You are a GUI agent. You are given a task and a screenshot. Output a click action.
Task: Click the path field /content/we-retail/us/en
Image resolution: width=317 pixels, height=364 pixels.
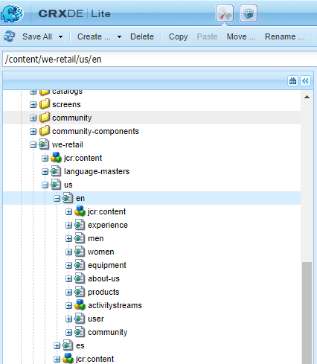(160, 60)
